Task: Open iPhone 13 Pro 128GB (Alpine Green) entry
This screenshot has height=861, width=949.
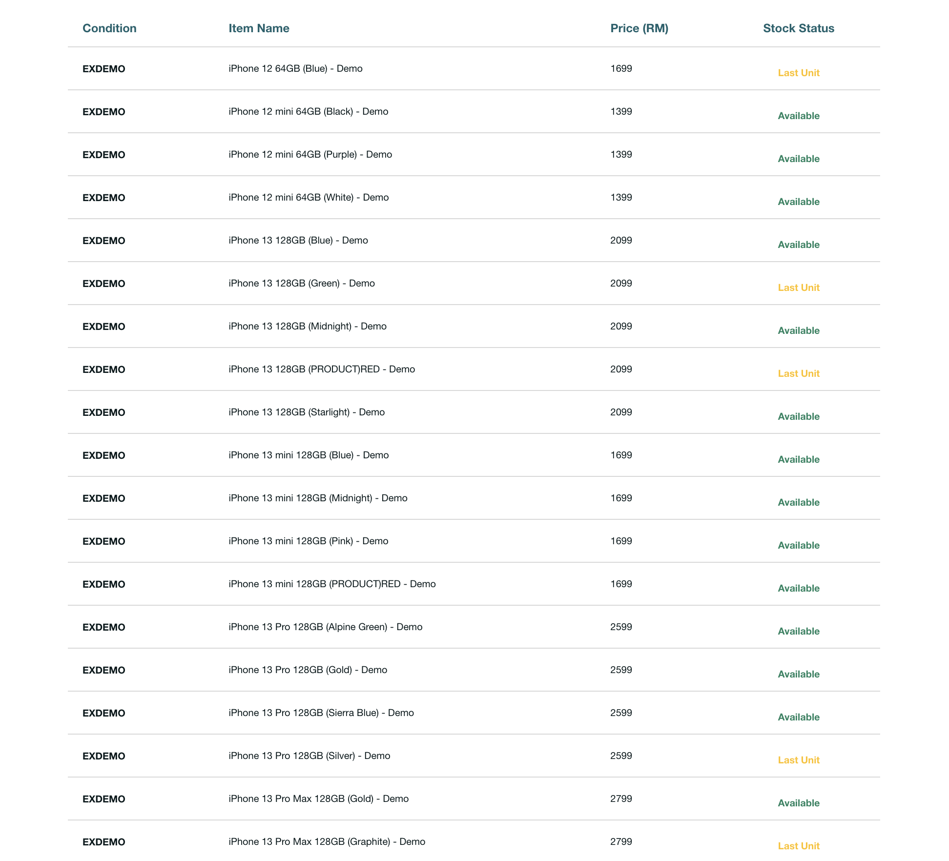Action: [x=325, y=627]
